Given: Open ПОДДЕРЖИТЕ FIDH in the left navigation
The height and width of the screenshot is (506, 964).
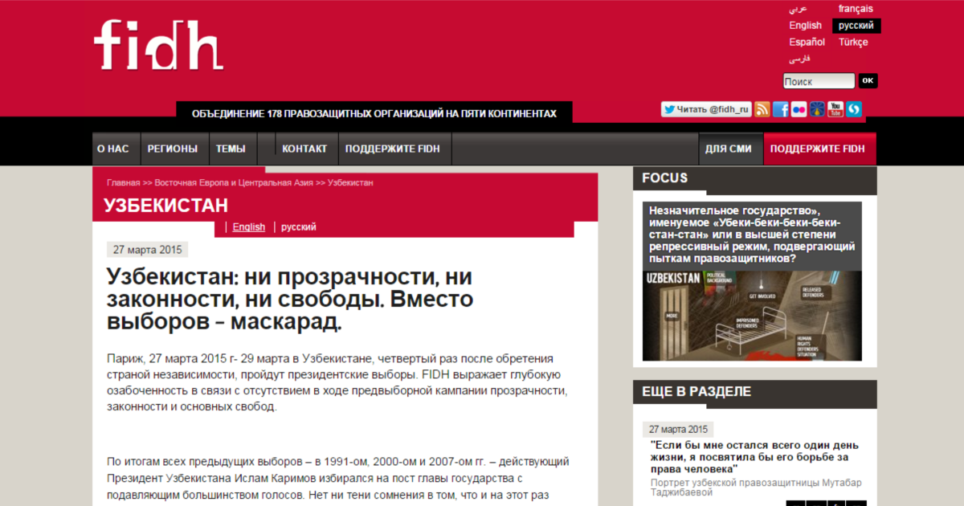Looking at the screenshot, I should [x=393, y=149].
